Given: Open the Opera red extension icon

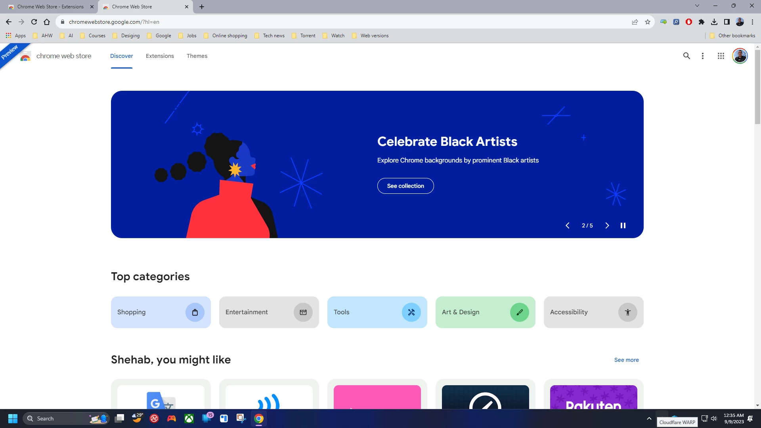Looking at the screenshot, I should pyautogui.click(x=689, y=22).
